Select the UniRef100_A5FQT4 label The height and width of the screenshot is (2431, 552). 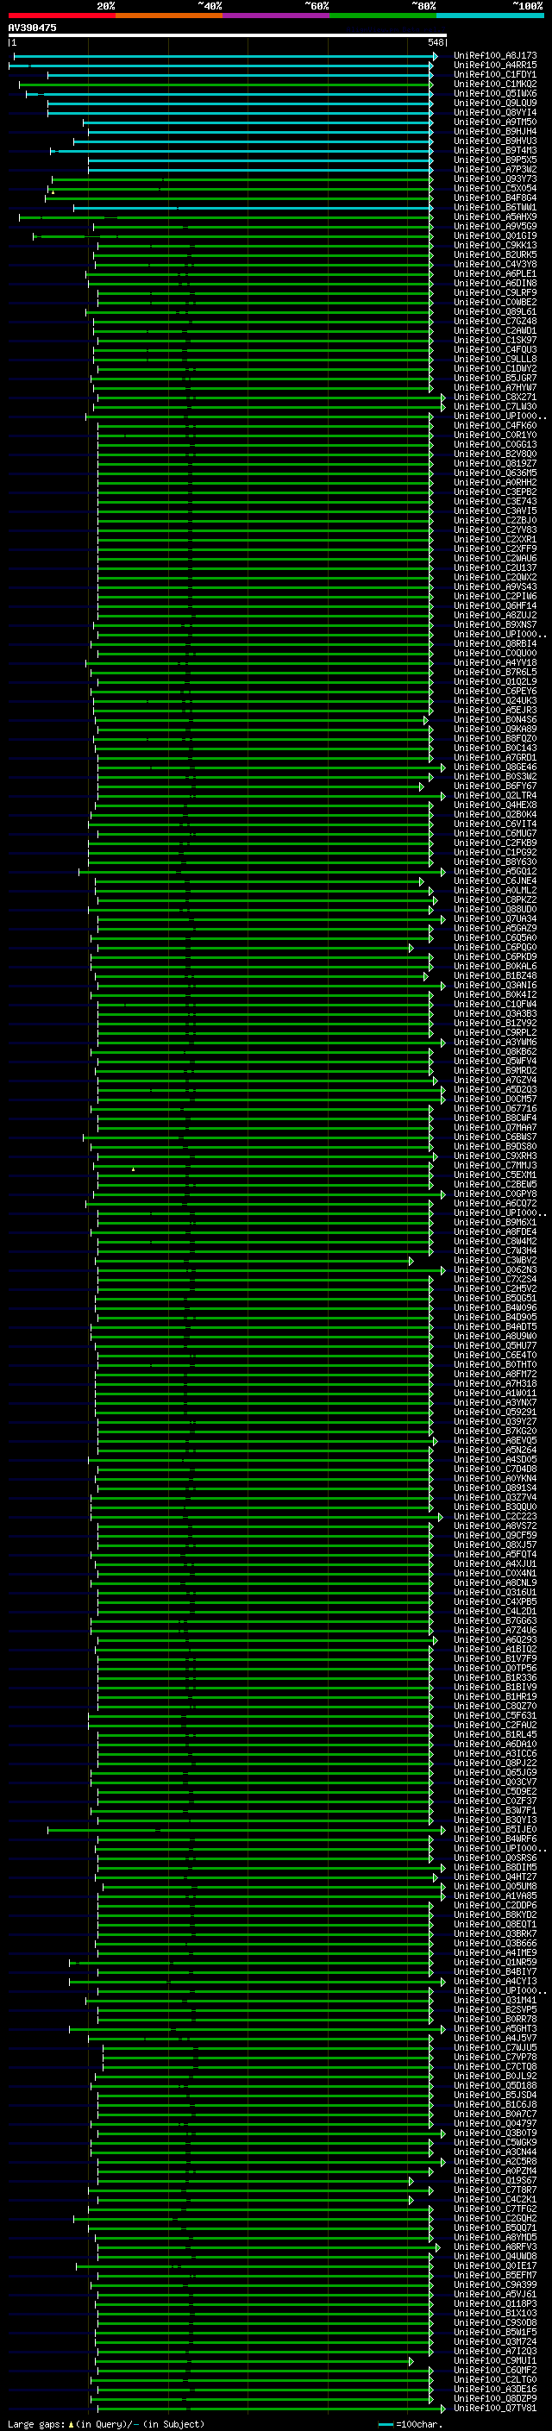495,1554
